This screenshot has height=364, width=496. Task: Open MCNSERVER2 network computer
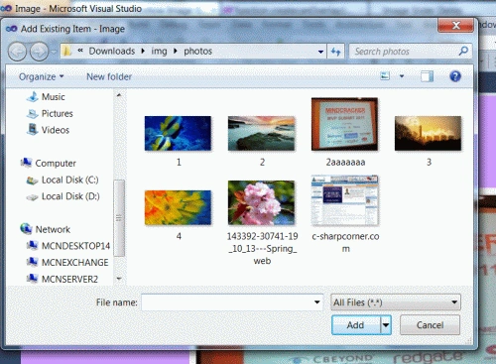click(x=69, y=279)
